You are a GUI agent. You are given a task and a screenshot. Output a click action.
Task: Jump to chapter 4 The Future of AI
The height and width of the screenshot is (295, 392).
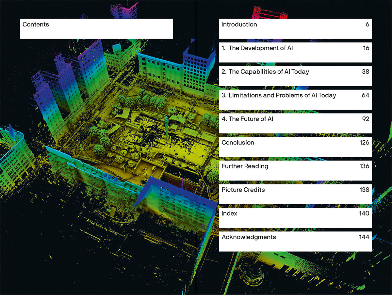click(247, 119)
